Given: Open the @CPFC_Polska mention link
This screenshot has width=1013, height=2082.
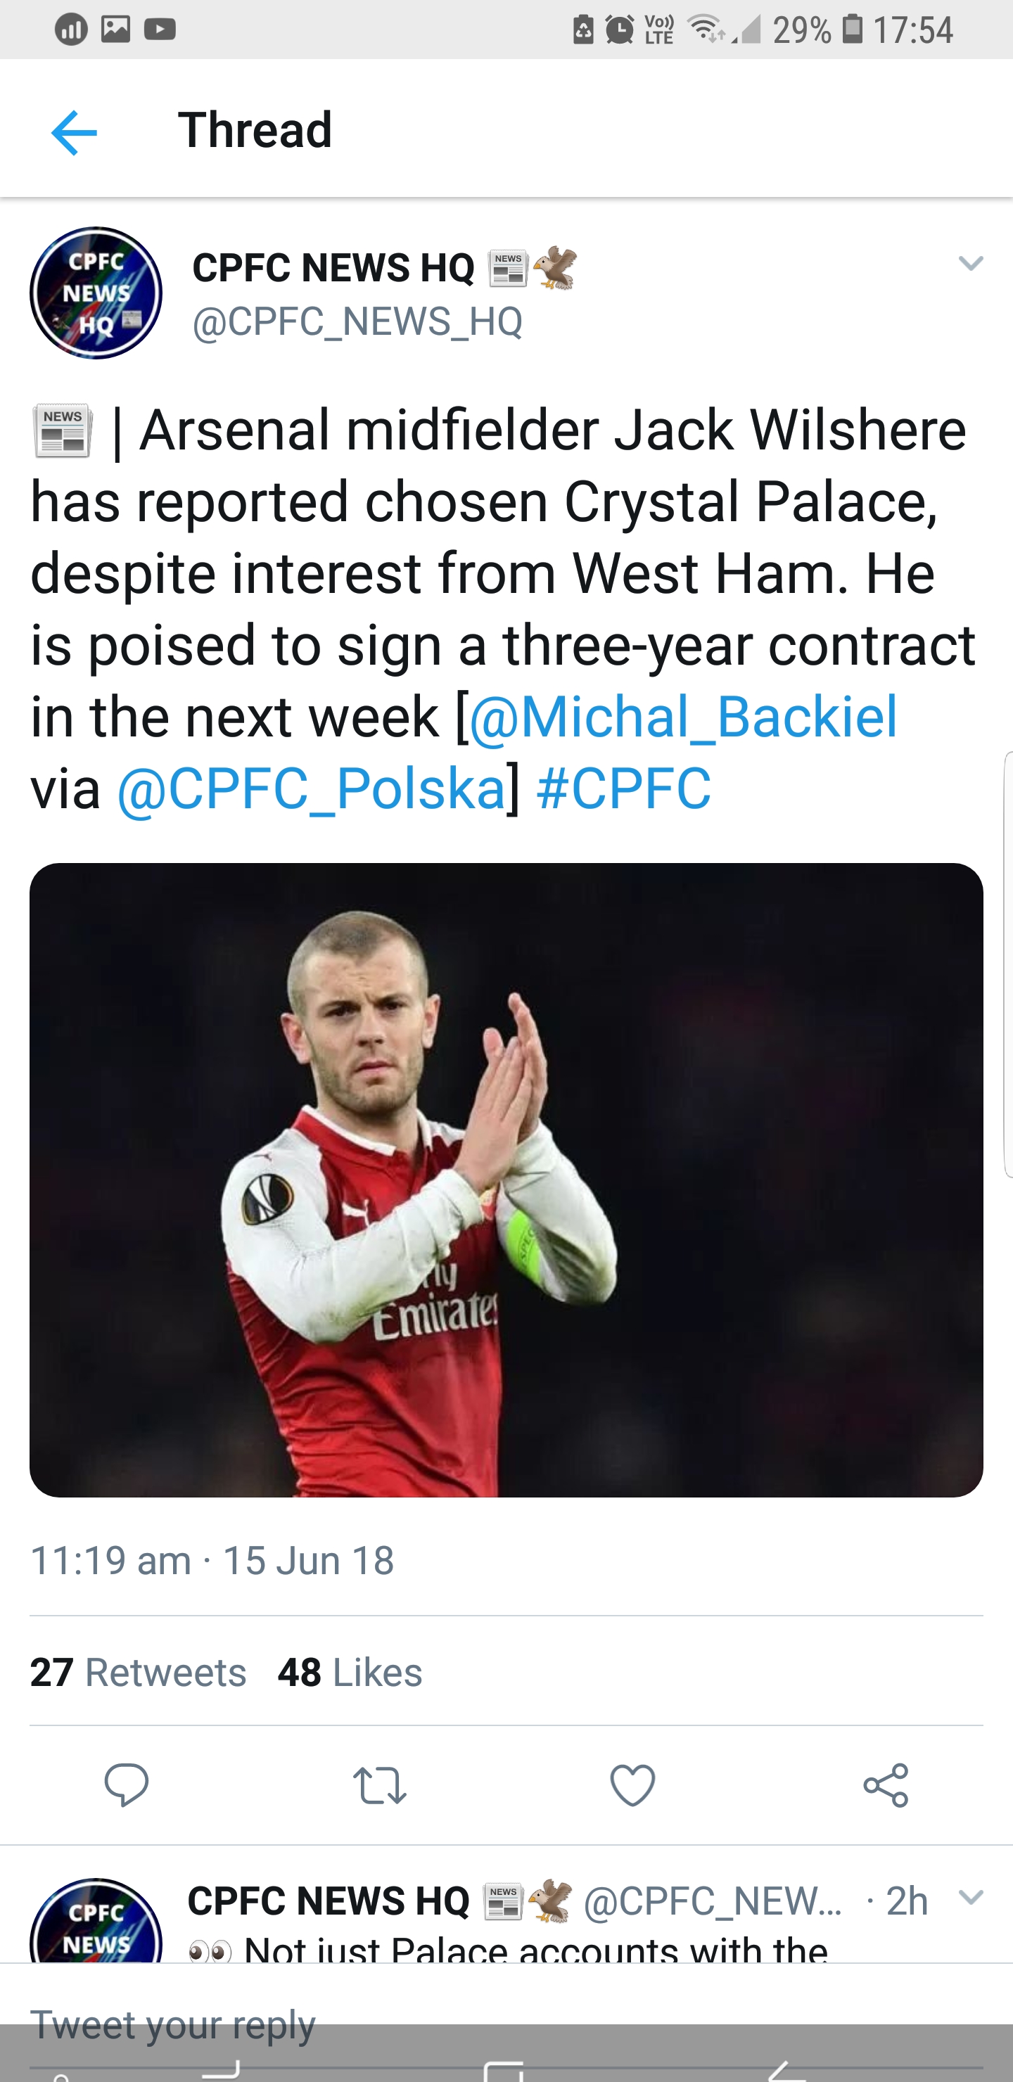Looking at the screenshot, I should [311, 788].
